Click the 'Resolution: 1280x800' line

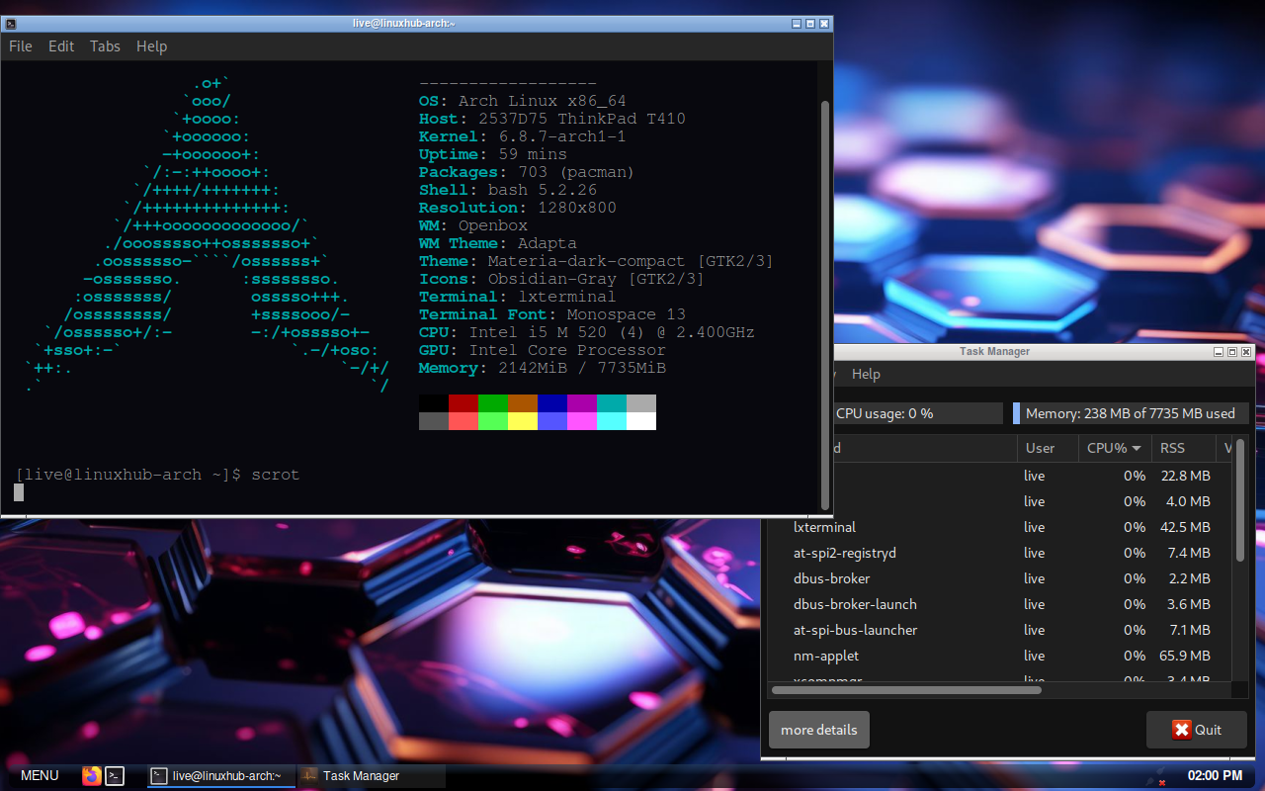pyautogui.click(x=518, y=208)
